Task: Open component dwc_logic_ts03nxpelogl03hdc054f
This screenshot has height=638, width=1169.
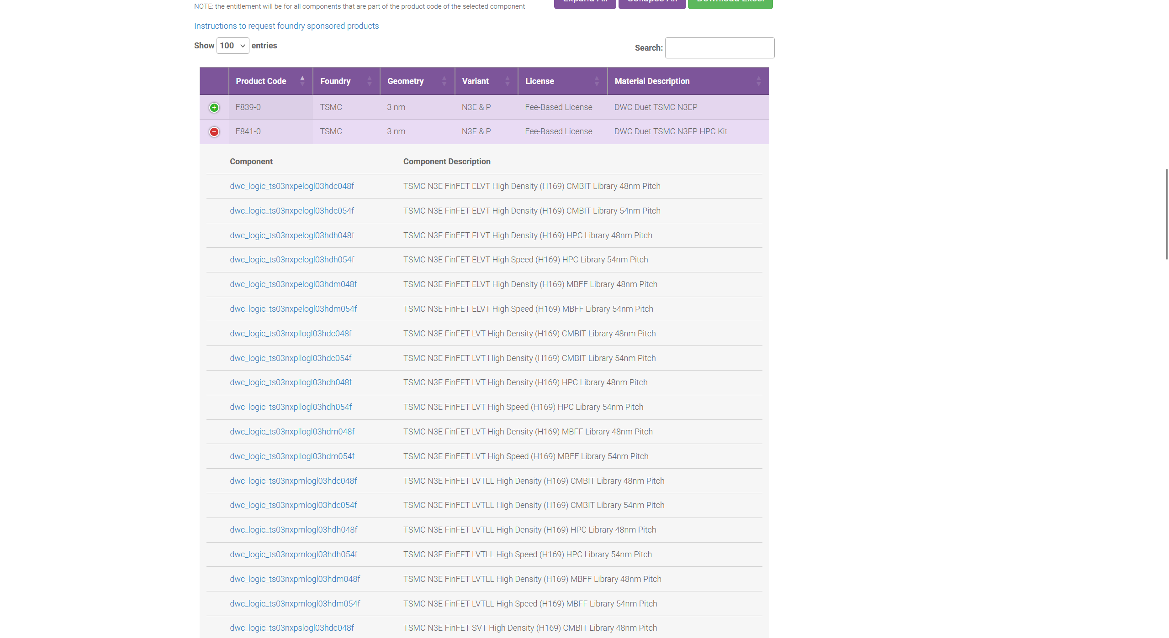Action: click(x=292, y=211)
